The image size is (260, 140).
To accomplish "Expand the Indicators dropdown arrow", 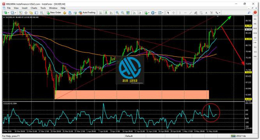I will pos(149,13).
